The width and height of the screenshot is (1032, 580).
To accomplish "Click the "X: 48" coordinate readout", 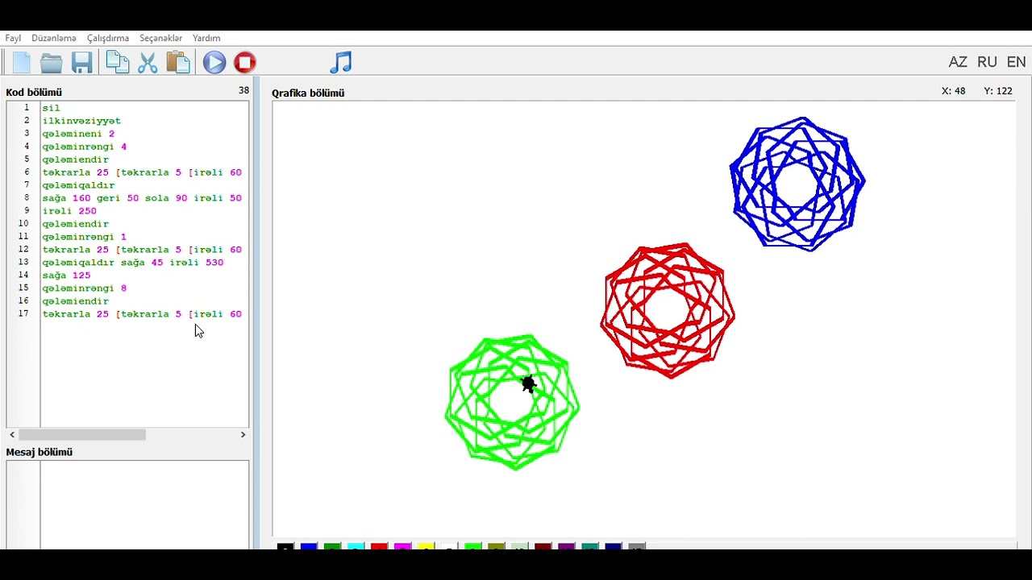I will click(x=954, y=91).
